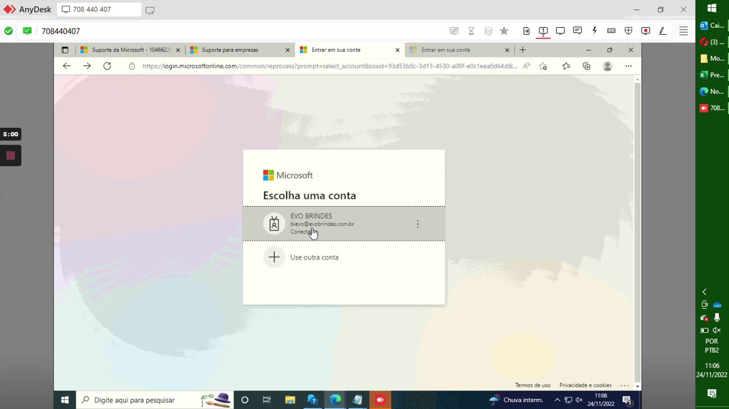Open AnyDesk actions lightning icon

tap(594, 31)
